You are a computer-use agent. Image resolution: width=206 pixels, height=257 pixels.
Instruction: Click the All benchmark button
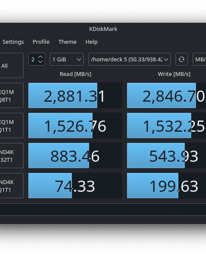[12, 66]
